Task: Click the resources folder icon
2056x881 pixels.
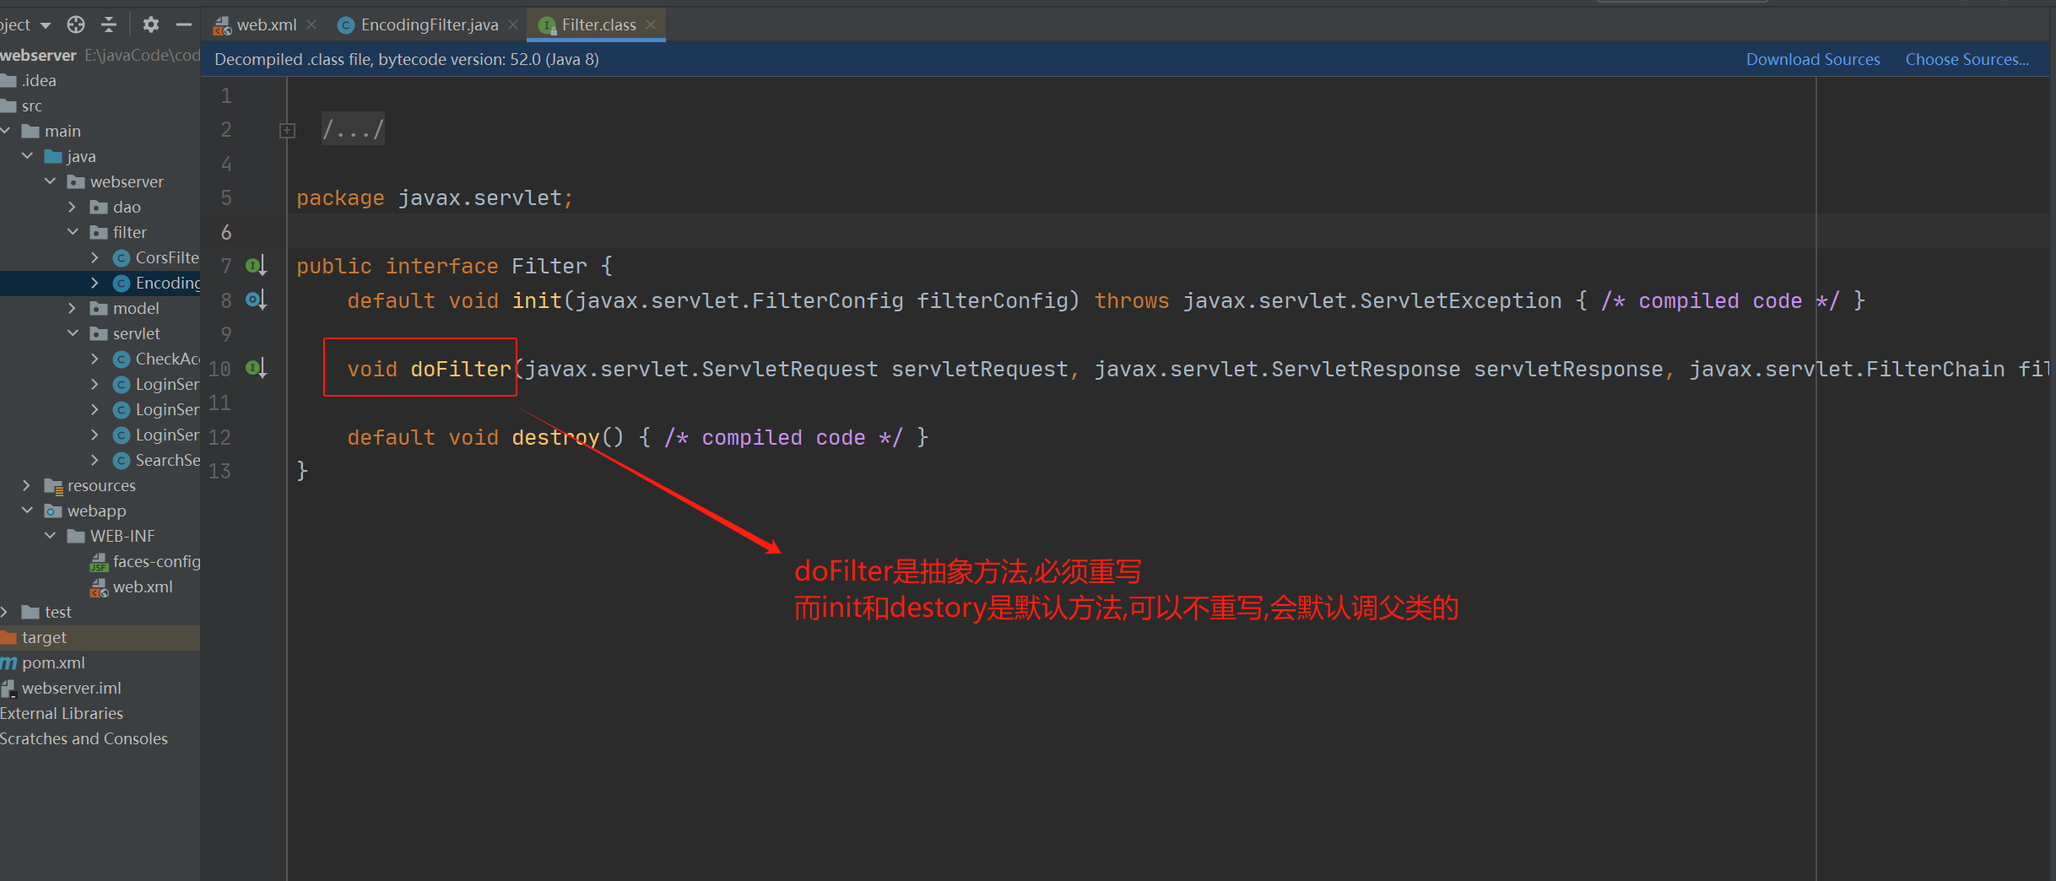Action: point(53,486)
